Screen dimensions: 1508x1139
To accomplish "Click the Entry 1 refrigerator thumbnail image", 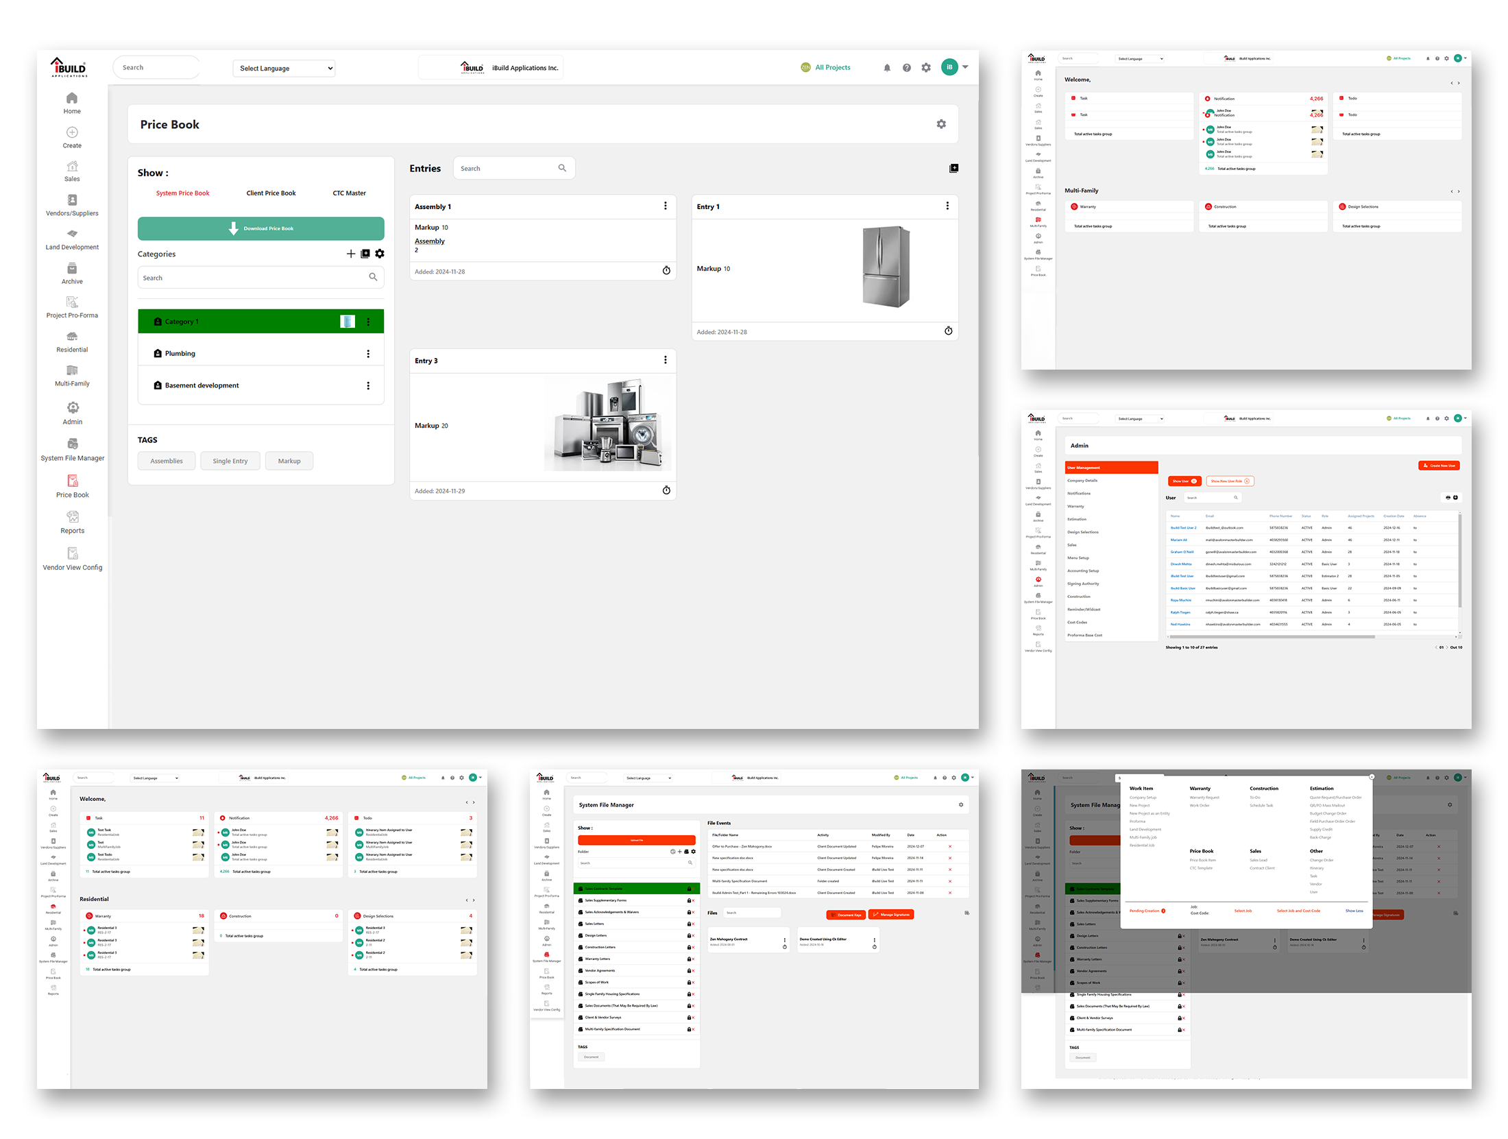I will (x=885, y=267).
